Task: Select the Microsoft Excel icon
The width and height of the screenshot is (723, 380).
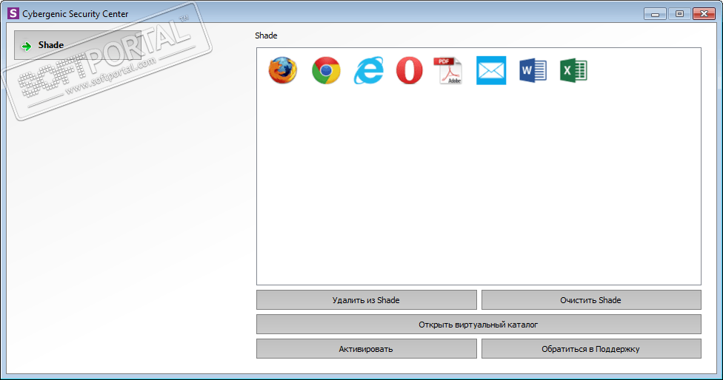Action: [x=573, y=70]
